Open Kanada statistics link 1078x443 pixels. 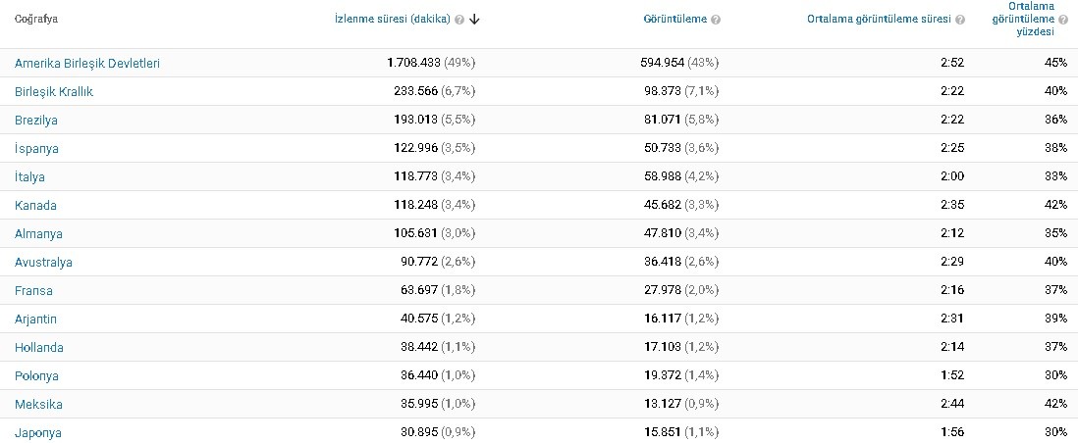(x=35, y=206)
